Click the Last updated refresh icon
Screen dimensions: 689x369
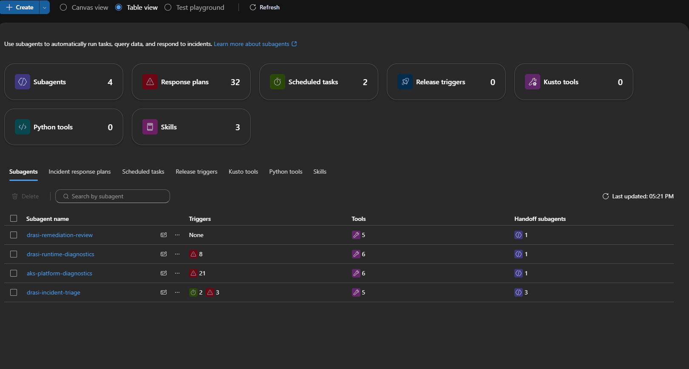[606, 196]
